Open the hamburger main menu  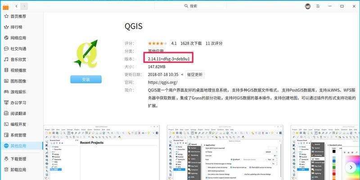[318, 6]
